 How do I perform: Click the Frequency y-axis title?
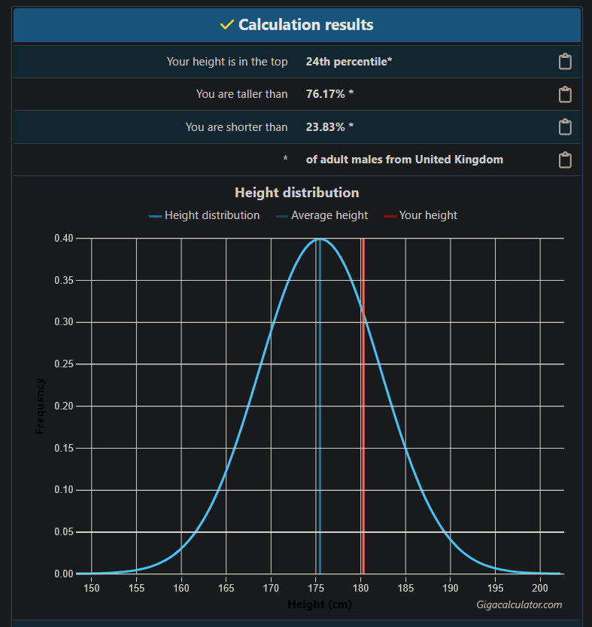click(40, 406)
